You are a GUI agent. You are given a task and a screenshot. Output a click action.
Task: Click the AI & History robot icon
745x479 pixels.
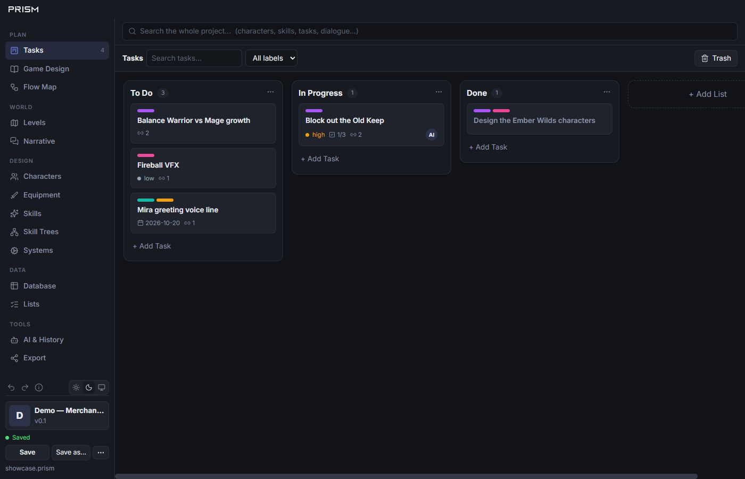click(14, 340)
